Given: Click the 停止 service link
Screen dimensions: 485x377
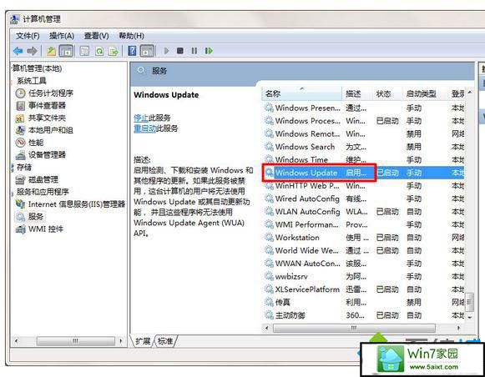Looking at the screenshot, I should (141, 118).
